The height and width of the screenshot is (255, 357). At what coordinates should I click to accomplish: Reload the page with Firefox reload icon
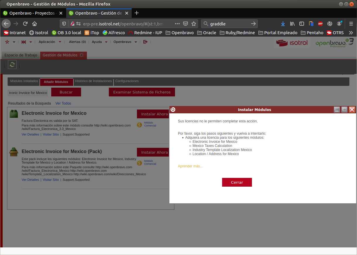(25, 24)
